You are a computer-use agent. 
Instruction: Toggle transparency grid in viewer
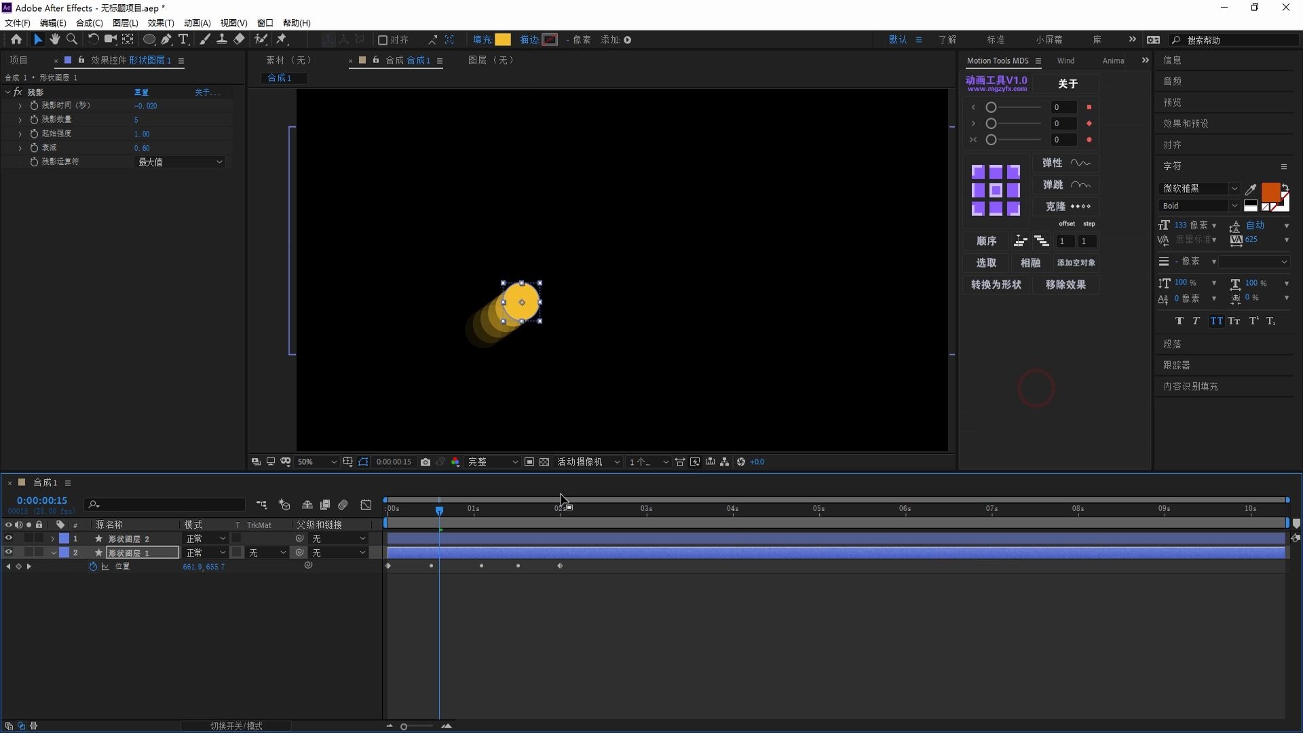[x=544, y=462]
